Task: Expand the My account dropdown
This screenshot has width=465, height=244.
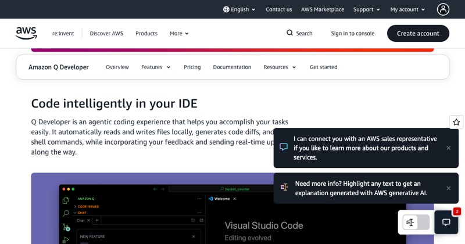Action: click(407, 9)
